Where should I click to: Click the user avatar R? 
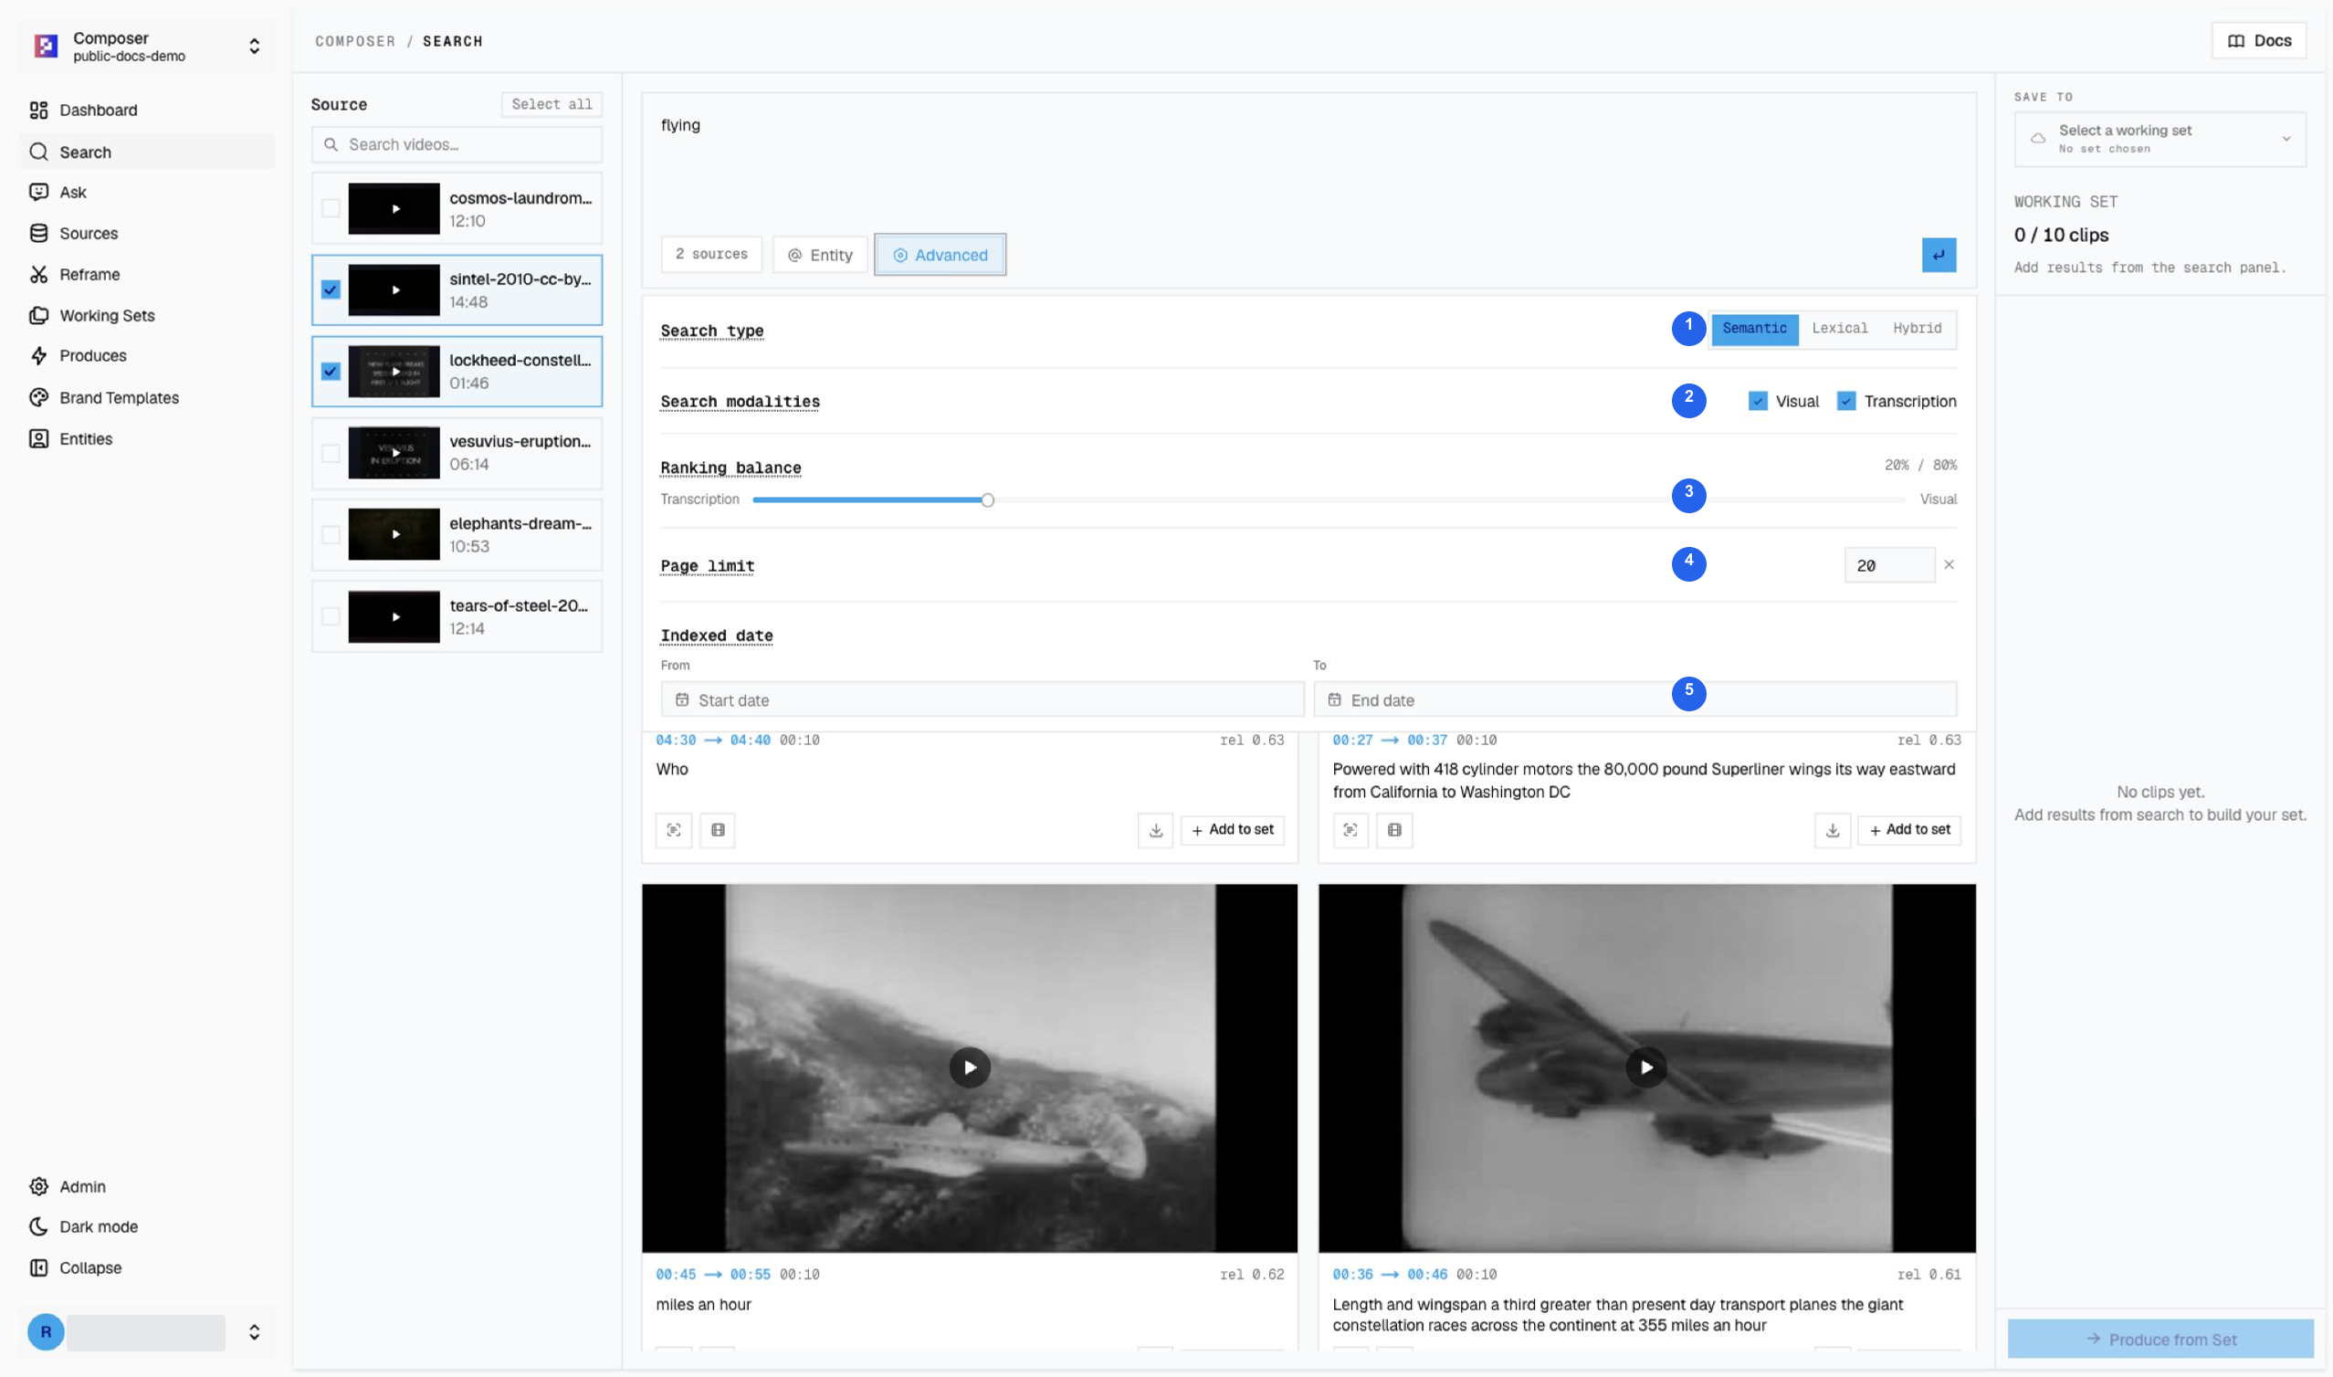pos(46,1331)
